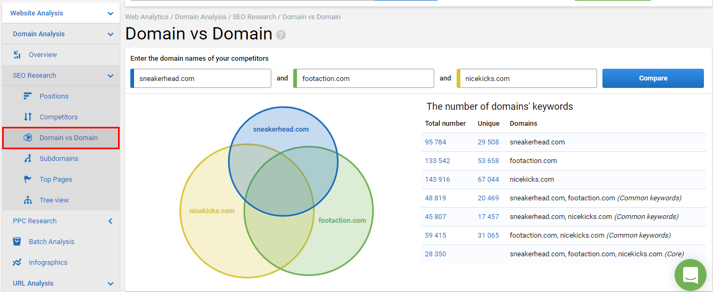The height and width of the screenshot is (292, 713).
Task: Click the Competitors arrows icon
Action: pyautogui.click(x=28, y=117)
